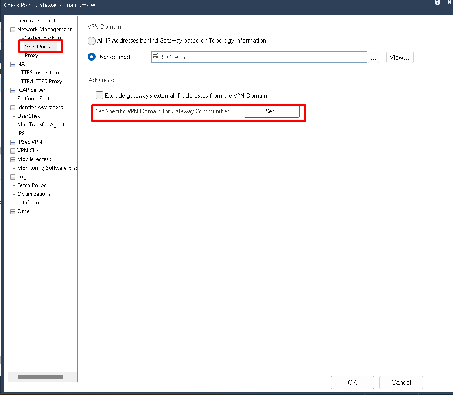Select the VPN Clients label

(31, 151)
